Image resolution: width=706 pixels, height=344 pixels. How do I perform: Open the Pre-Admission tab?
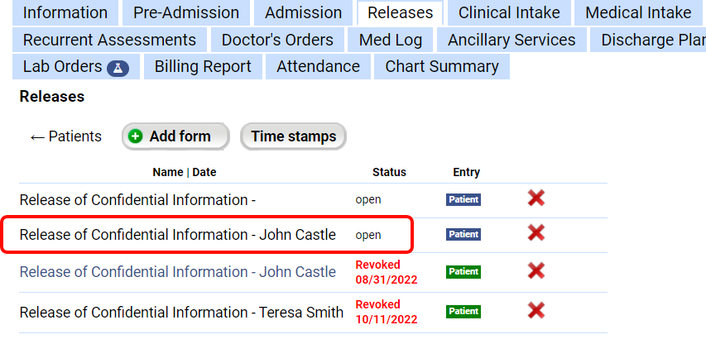tap(186, 12)
